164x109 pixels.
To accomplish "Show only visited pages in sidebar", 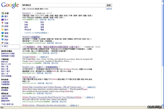I will (5, 82).
